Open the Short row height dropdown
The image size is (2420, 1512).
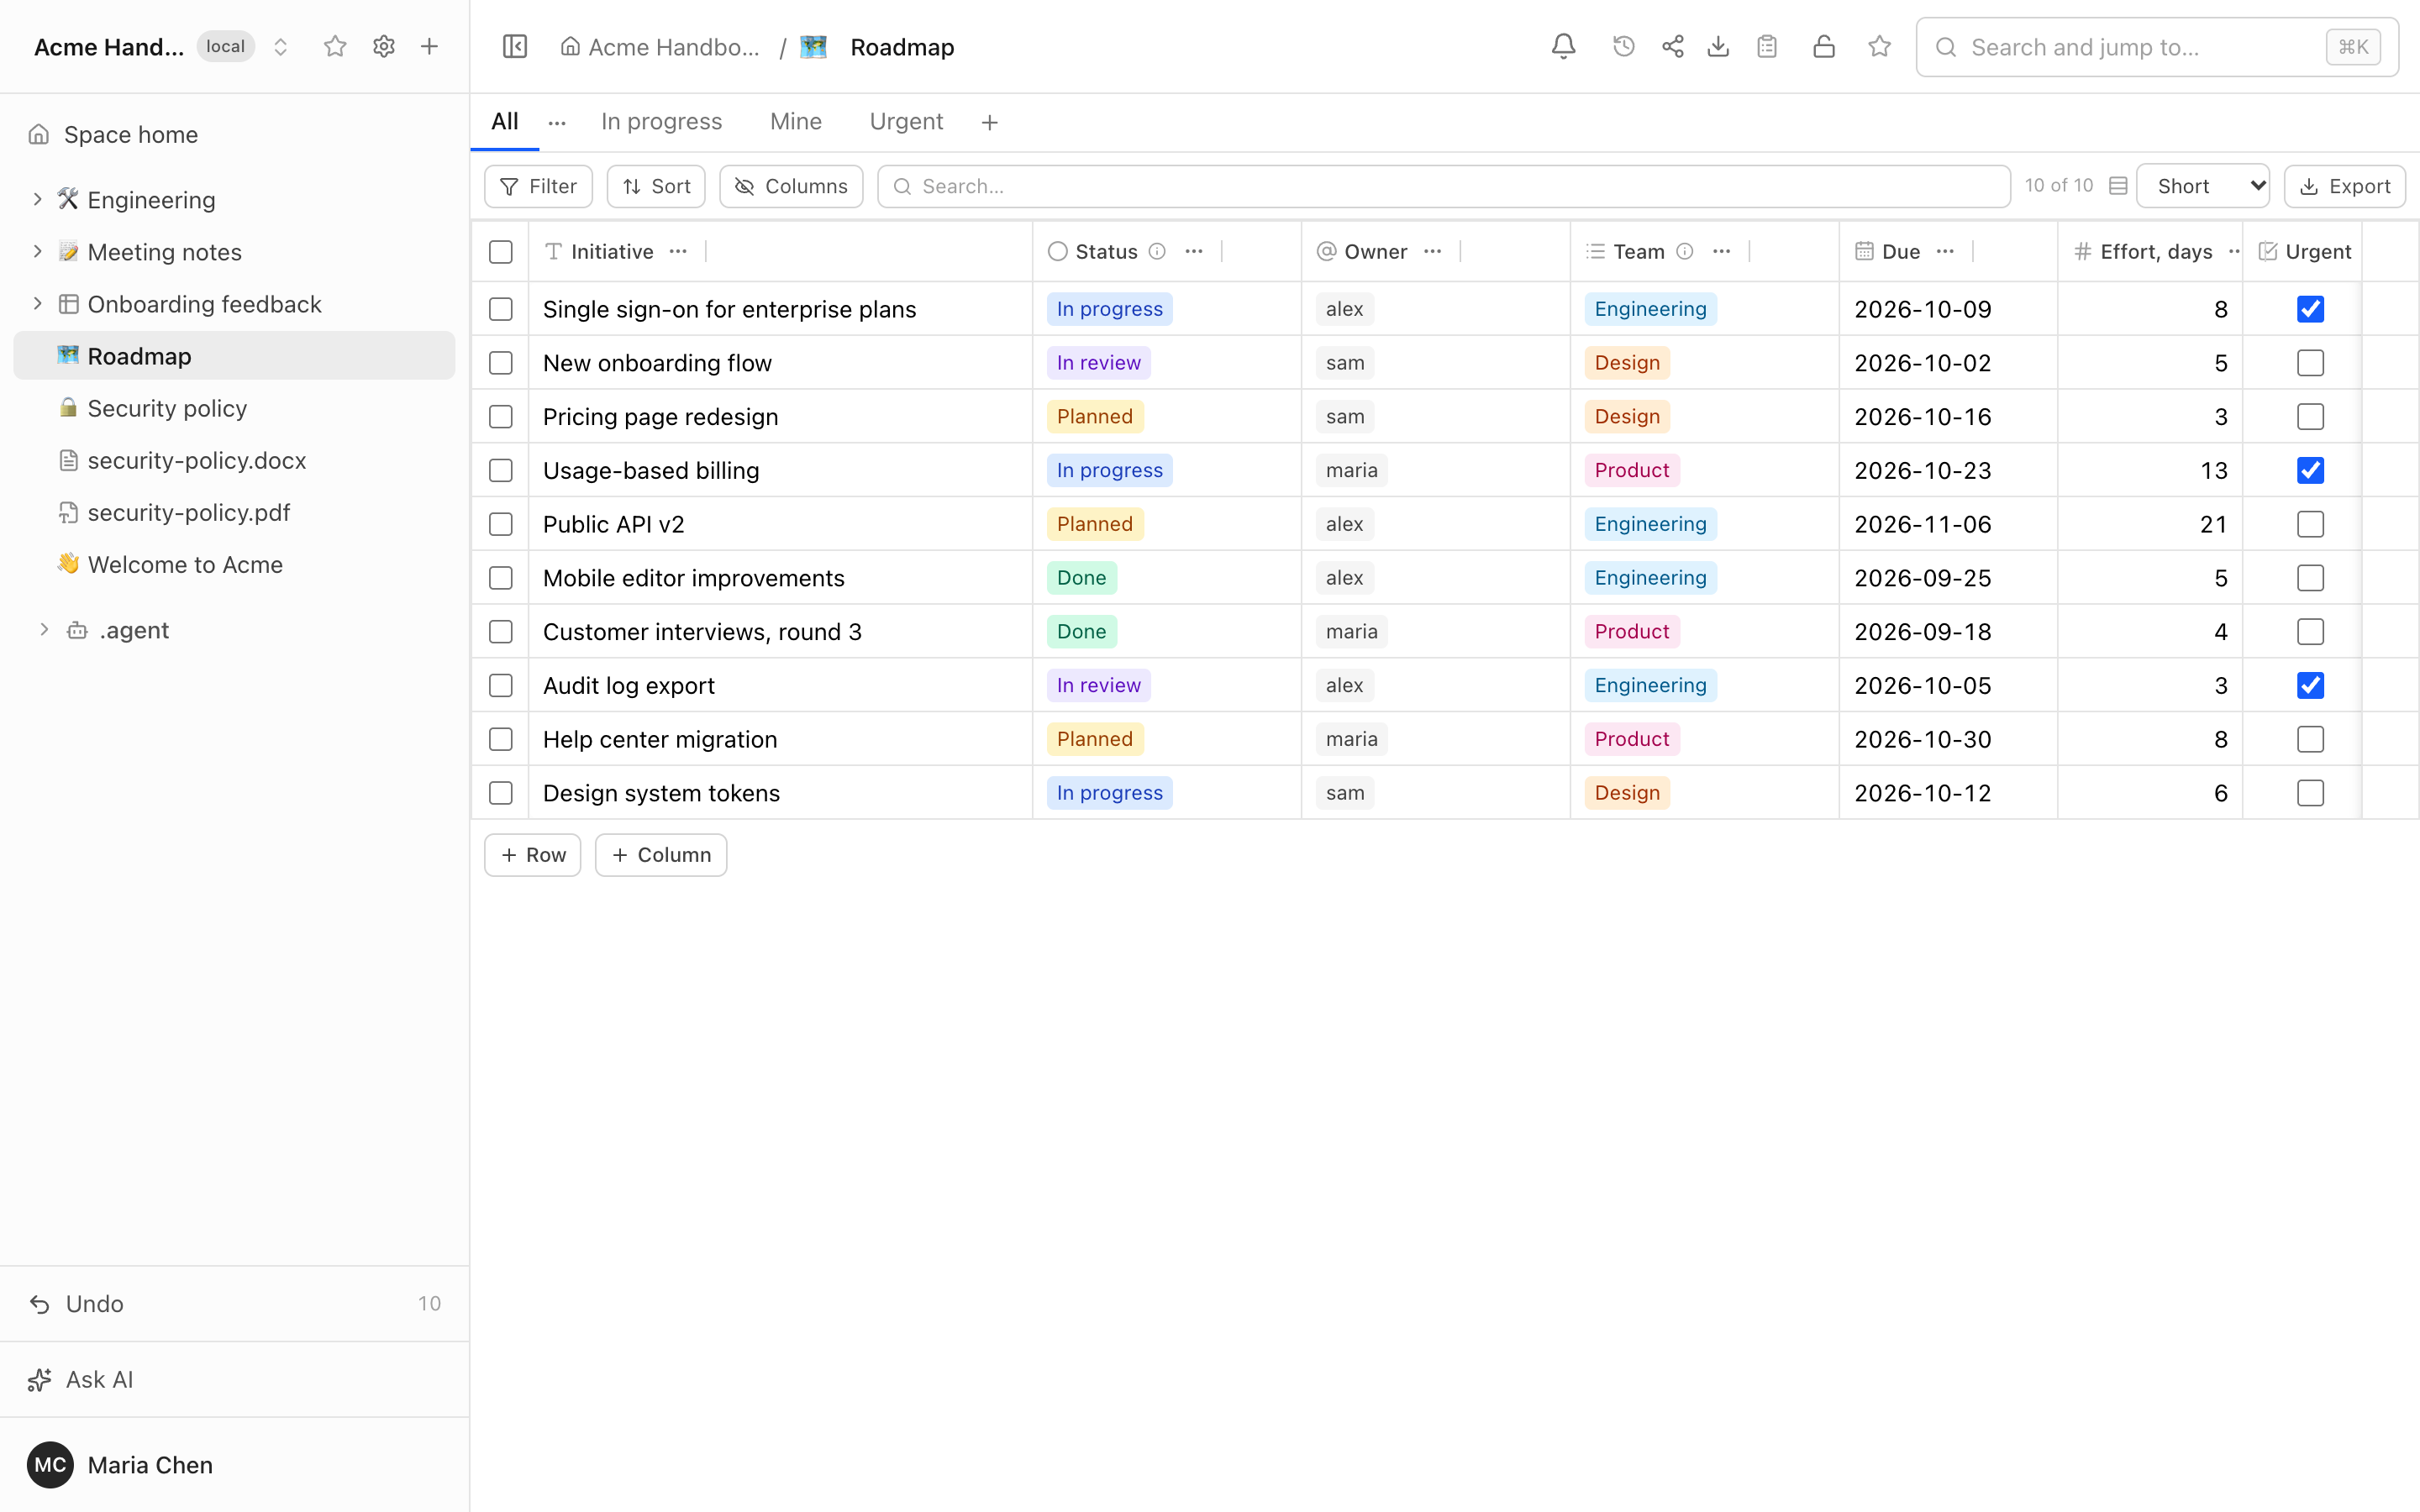pyautogui.click(x=2203, y=186)
